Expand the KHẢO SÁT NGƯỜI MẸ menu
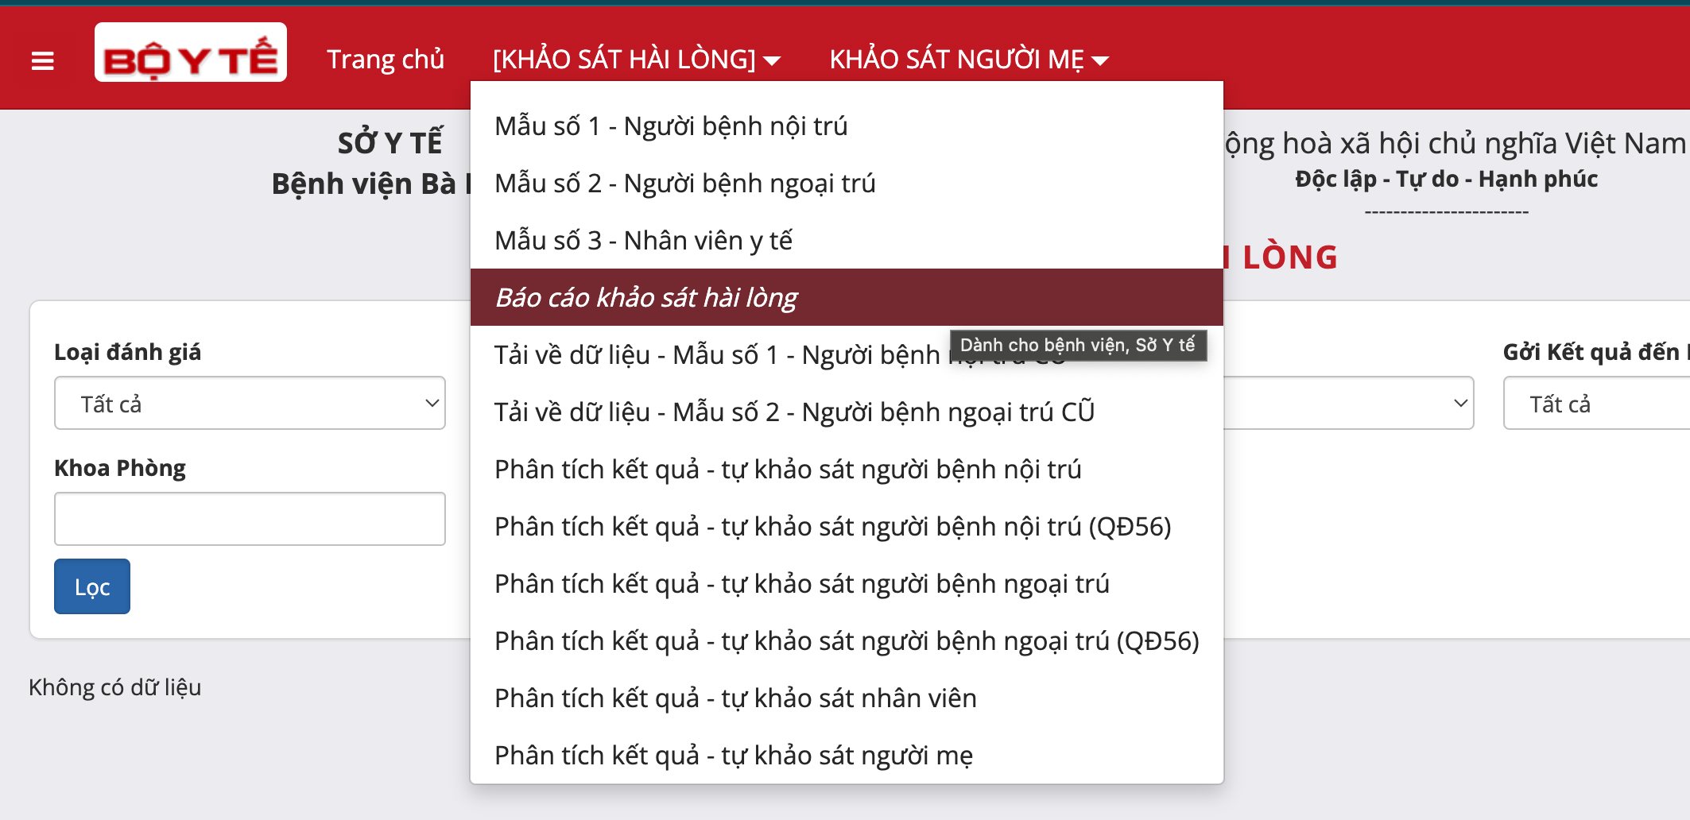1690x820 pixels. tap(968, 60)
